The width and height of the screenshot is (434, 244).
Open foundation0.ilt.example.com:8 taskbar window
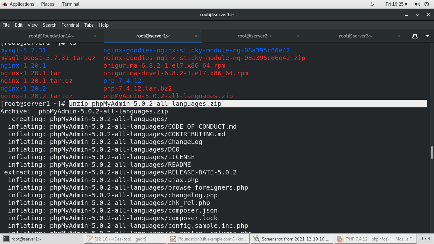point(208,239)
